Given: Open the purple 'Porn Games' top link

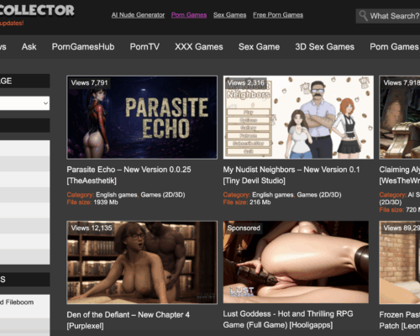Looking at the screenshot, I should (189, 15).
